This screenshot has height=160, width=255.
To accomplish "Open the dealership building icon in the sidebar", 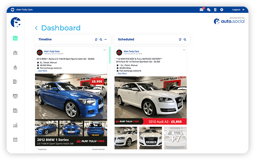I will click(x=15, y=53).
